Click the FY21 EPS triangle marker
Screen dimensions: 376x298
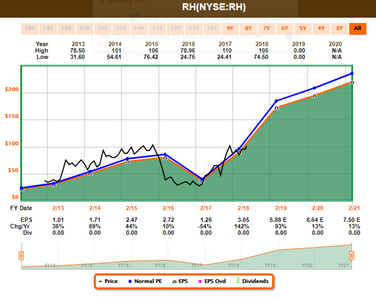point(352,82)
